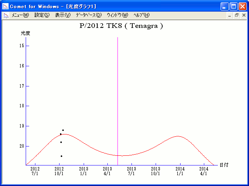Click the magnitude 15 axis label
The height and width of the screenshot is (186, 249).
pyautogui.click(x=22, y=46)
